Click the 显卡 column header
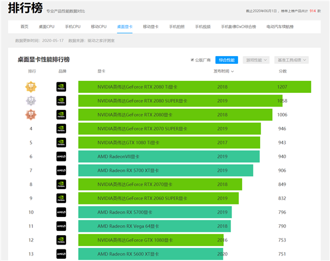Image resolution: width=330 pixels, height=261 pixels. (x=101, y=71)
